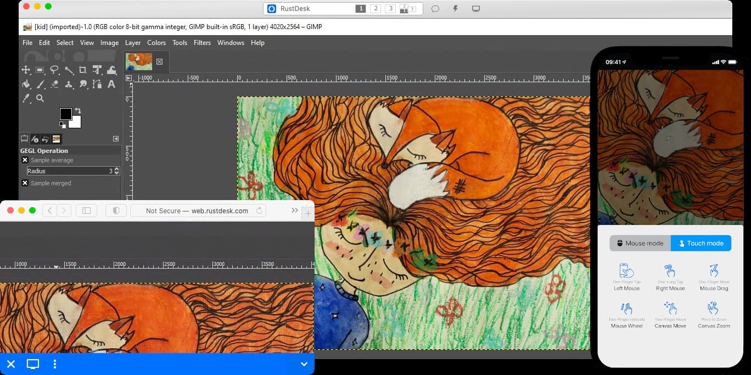Image resolution: width=751 pixels, height=375 pixels.
Task: Click the lightning actions icon in RustDesk toolbar
Action: pos(455,8)
